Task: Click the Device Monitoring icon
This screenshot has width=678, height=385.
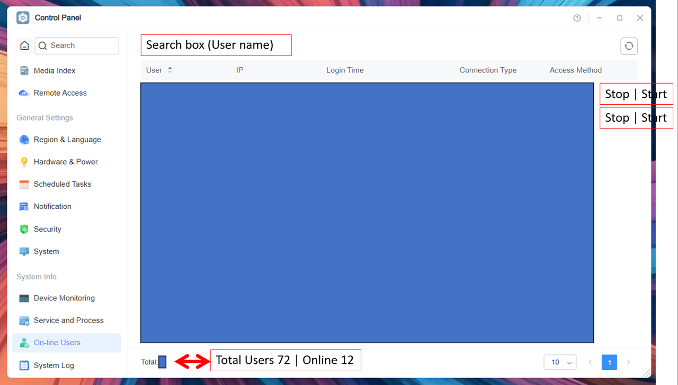Action: click(24, 298)
